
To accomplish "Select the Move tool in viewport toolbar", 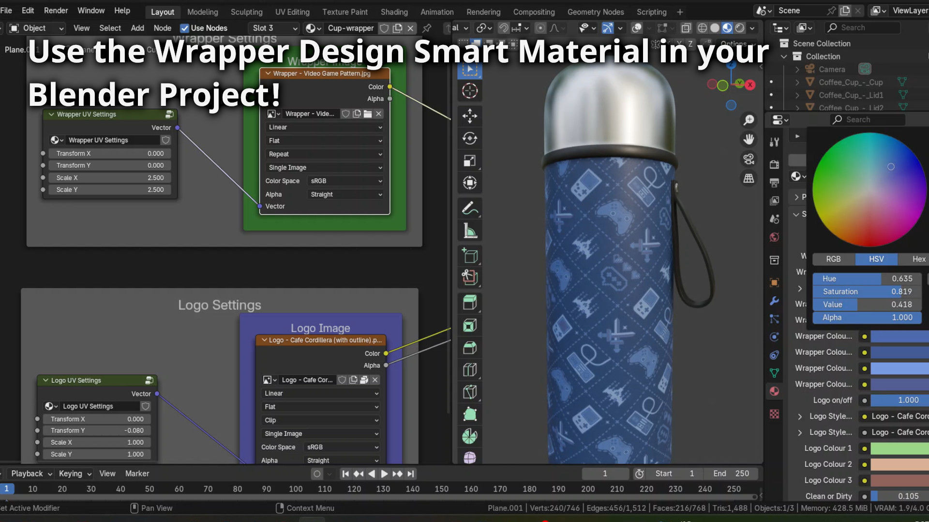I will point(469,116).
